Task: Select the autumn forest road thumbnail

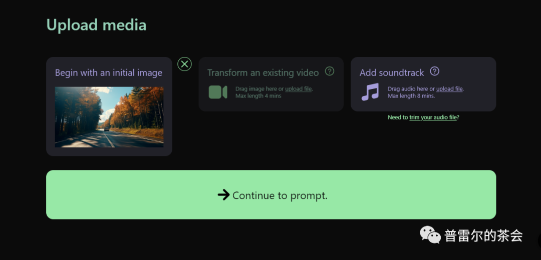Action: (109, 117)
